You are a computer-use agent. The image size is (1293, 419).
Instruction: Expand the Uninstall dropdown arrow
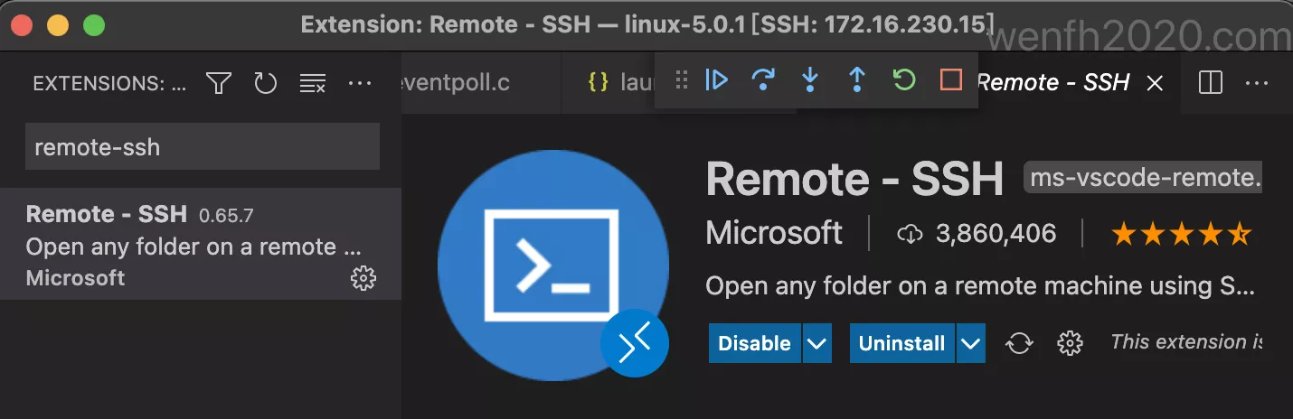tap(971, 343)
